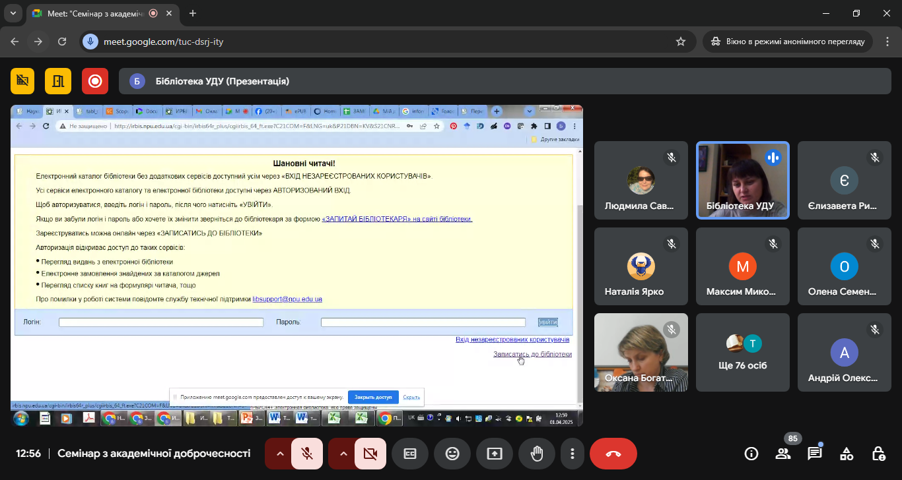902x480 pixels.
Task: Open the in-call chat panel
Action: (x=815, y=454)
